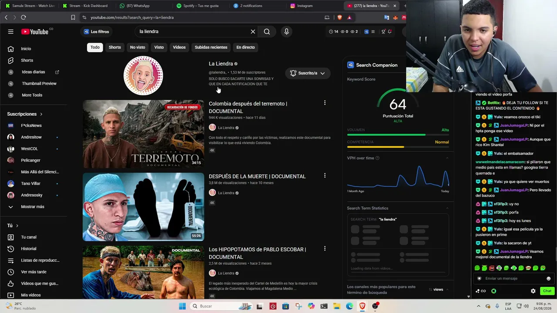Switch to the WhatsApp browser tab
The width and height of the screenshot is (557, 313).
click(141, 6)
